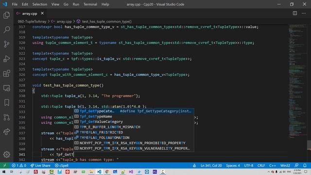
Task: Open notifications bell in status bar
Action: click(305, 165)
